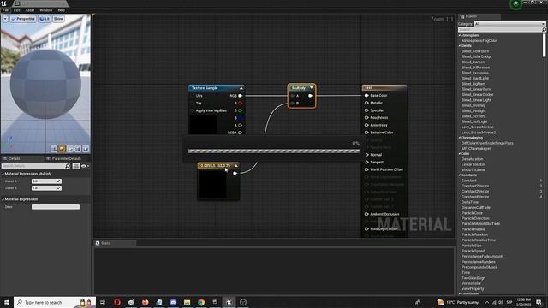Open the Windows Start button

6,302
